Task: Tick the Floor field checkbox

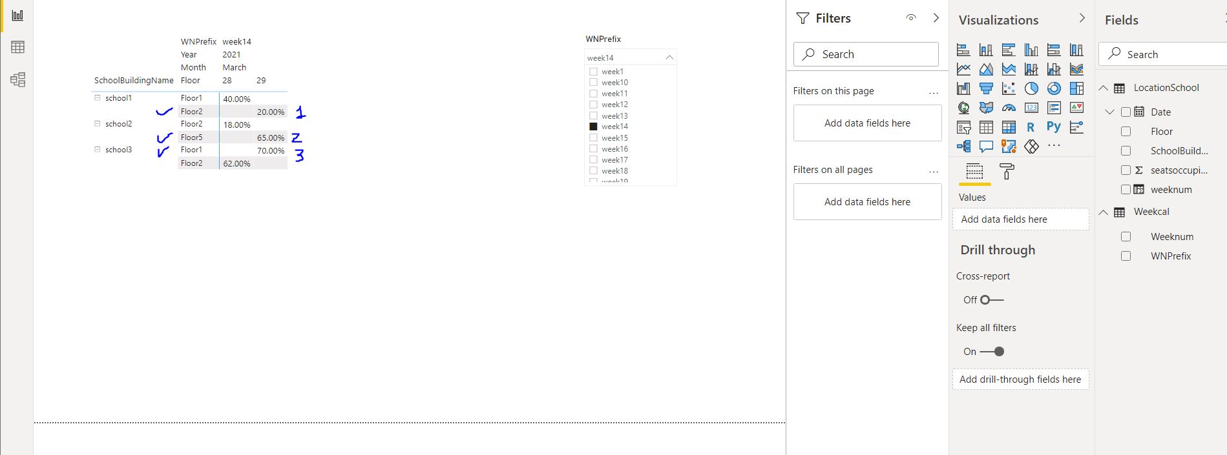Action: click(x=1126, y=132)
